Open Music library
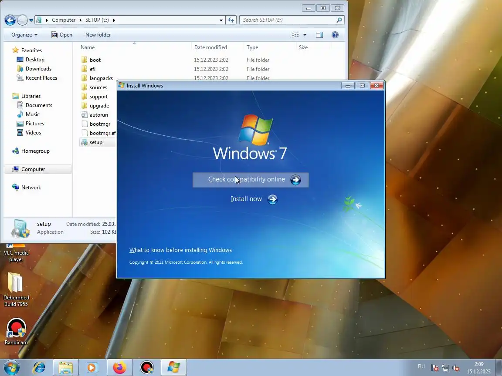502x376 pixels. (x=32, y=114)
